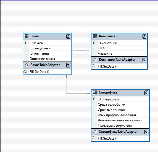This screenshot has width=158, height=152.
Task: Collapse the Заказ table columns
Action: pos(68,36)
